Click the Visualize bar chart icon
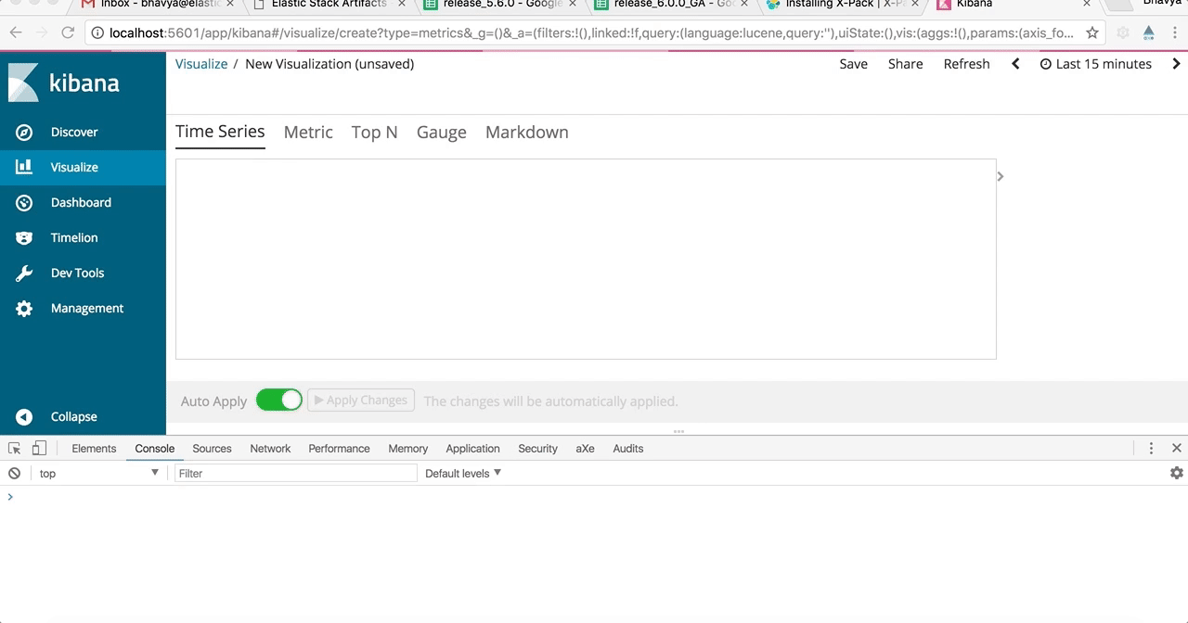Image resolution: width=1188 pixels, height=623 pixels. click(24, 168)
